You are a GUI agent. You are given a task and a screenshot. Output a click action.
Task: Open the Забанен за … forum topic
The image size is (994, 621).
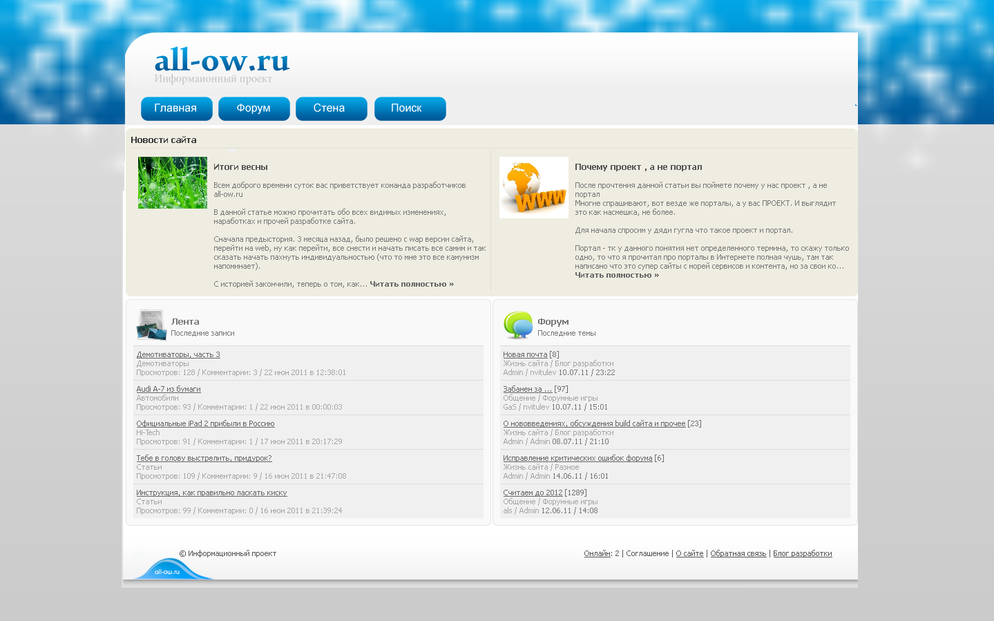(528, 389)
